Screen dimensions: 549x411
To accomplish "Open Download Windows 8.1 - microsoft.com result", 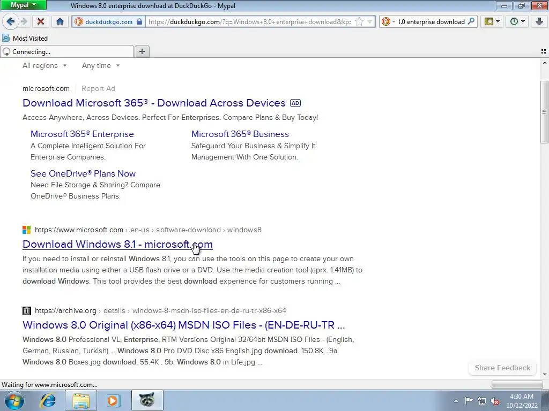I will coord(117,244).
